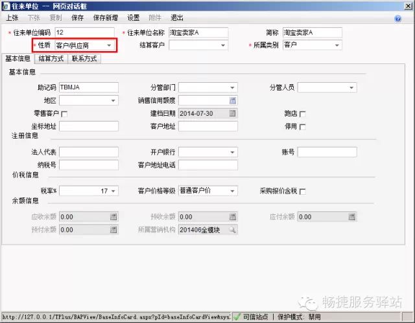Click the URL text in the status bar
Image resolution: width=415 pixels, height=323 pixels.
point(117,317)
